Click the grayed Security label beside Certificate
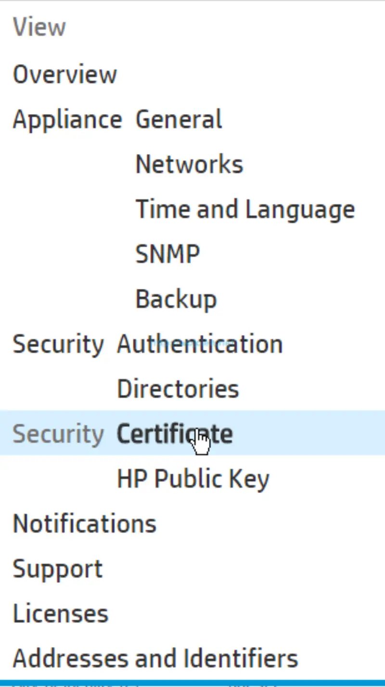Screen dimensions: 385x687 point(57,433)
